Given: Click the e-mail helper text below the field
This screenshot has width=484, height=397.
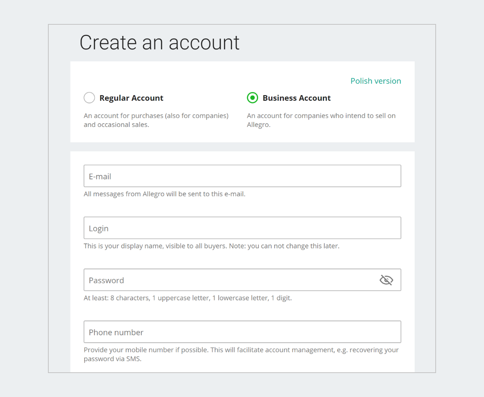Looking at the screenshot, I should pyautogui.click(x=165, y=194).
